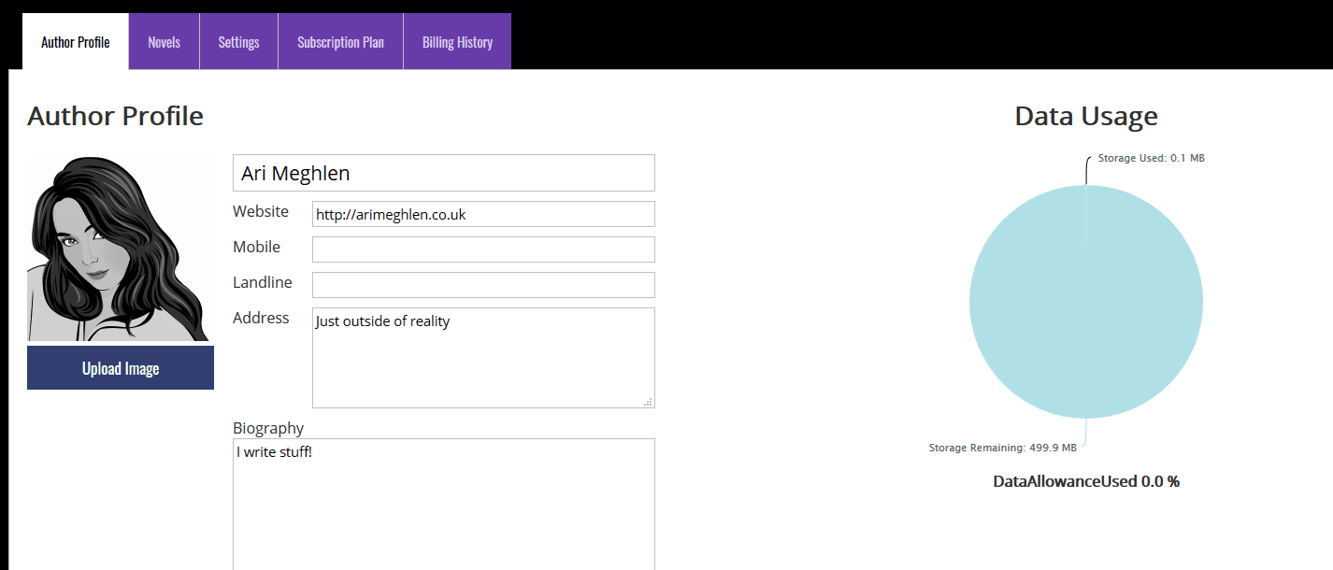The image size is (1333, 570).
Task: View the Billing History tab
Action: pos(457,42)
